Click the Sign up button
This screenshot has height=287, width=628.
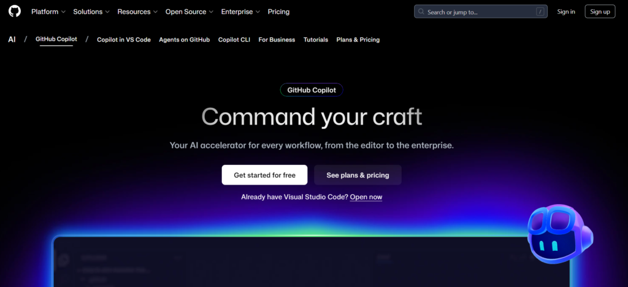[x=600, y=12]
